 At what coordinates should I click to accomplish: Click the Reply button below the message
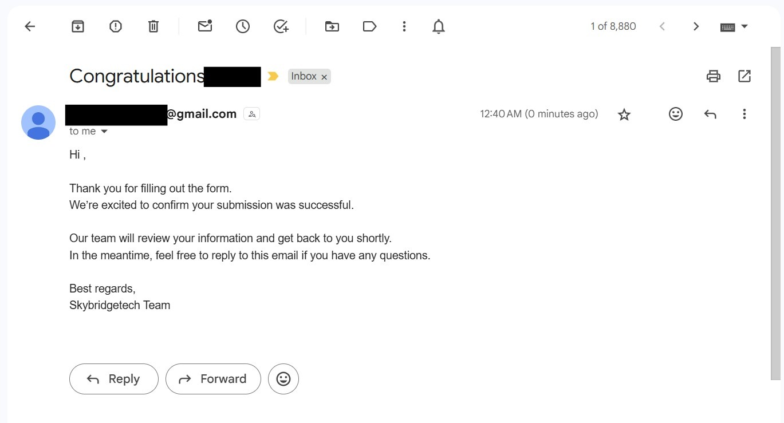[113, 379]
